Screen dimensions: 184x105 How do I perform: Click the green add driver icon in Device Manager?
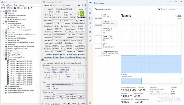point(29,8)
